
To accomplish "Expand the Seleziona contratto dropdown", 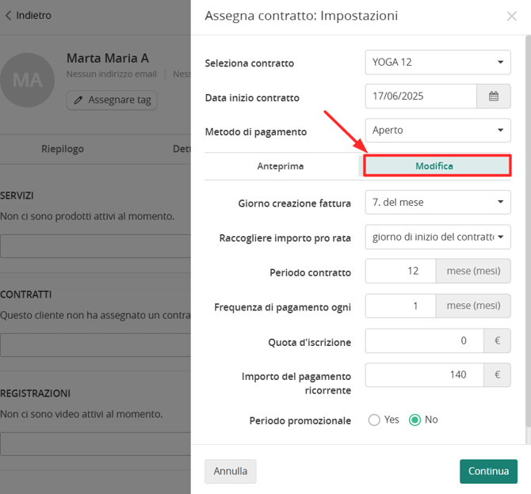I will click(437, 63).
